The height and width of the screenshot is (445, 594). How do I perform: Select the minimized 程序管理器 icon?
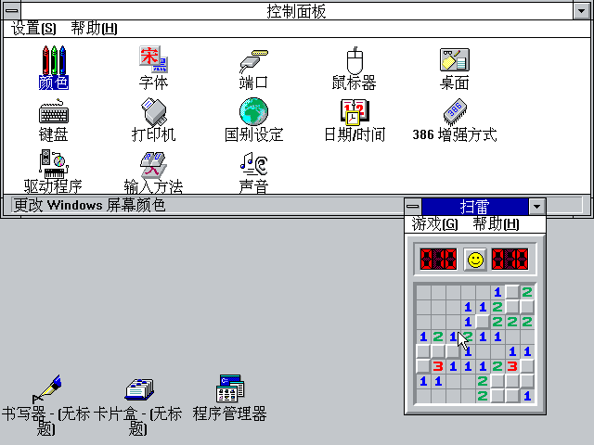point(230,388)
